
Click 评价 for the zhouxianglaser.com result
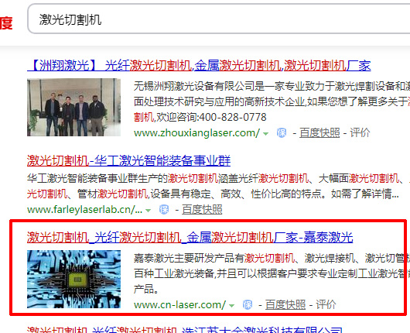pos(360,132)
